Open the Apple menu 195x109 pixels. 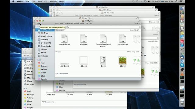(x=13, y=2)
